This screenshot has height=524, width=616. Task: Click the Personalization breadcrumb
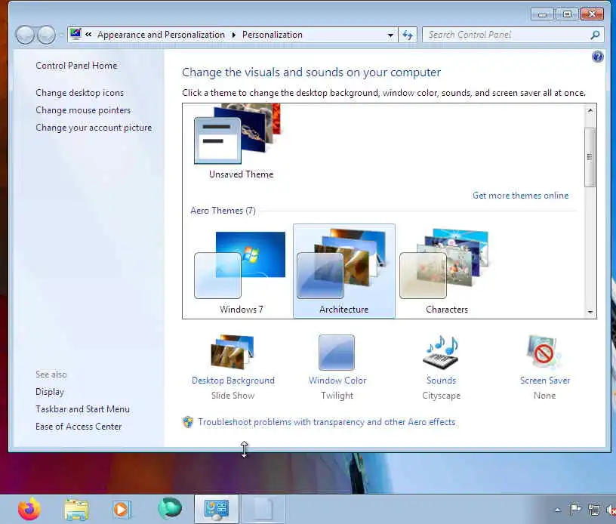(273, 35)
